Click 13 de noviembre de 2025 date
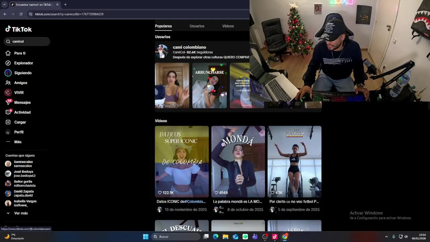 [x=186, y=209]
